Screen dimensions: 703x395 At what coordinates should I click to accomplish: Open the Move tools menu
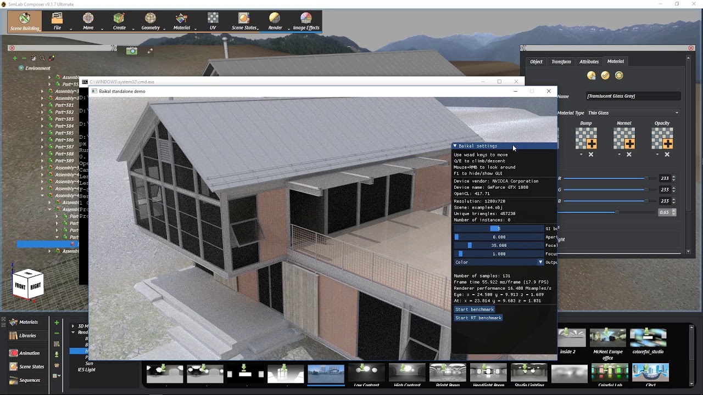[x=88, y=22]
